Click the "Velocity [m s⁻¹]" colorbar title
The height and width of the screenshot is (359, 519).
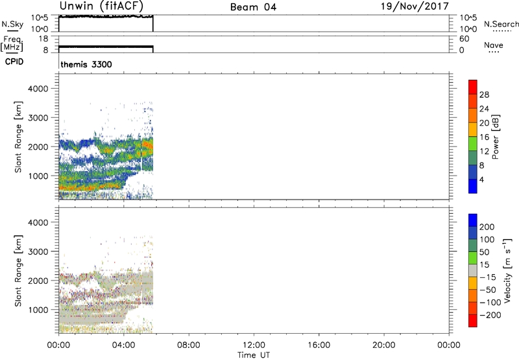pos(507,270)
